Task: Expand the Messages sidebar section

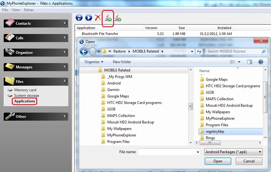Action: coord(64,67)
